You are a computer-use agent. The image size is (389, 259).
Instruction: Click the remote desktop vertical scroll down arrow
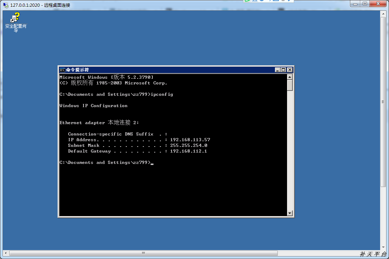383,247
